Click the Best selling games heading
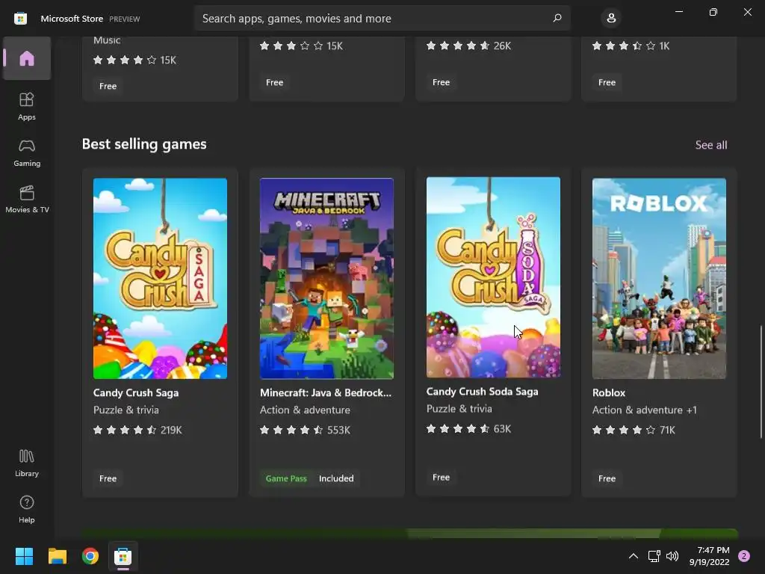This screenshot has height=574, width=765. tap(144, 144)
